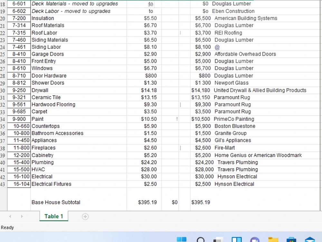
Task: Select row header 18
Action: pos(4,4)
